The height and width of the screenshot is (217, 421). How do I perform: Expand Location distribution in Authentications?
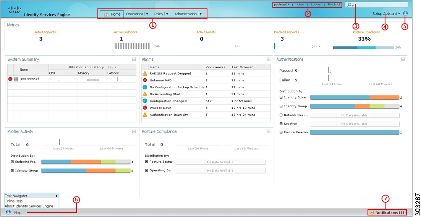tap(281, 123)
